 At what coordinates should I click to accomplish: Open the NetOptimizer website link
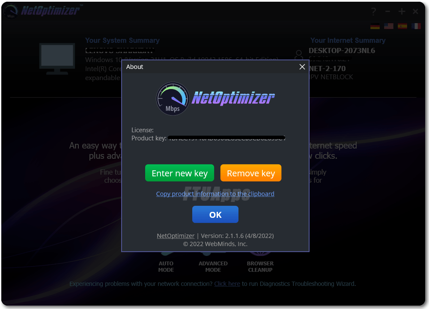(176, 236)
